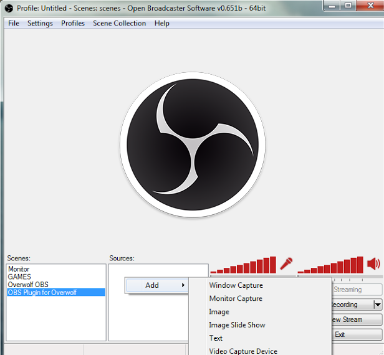
Task: Choose Monitor Capture source
Action: point(236,298)
